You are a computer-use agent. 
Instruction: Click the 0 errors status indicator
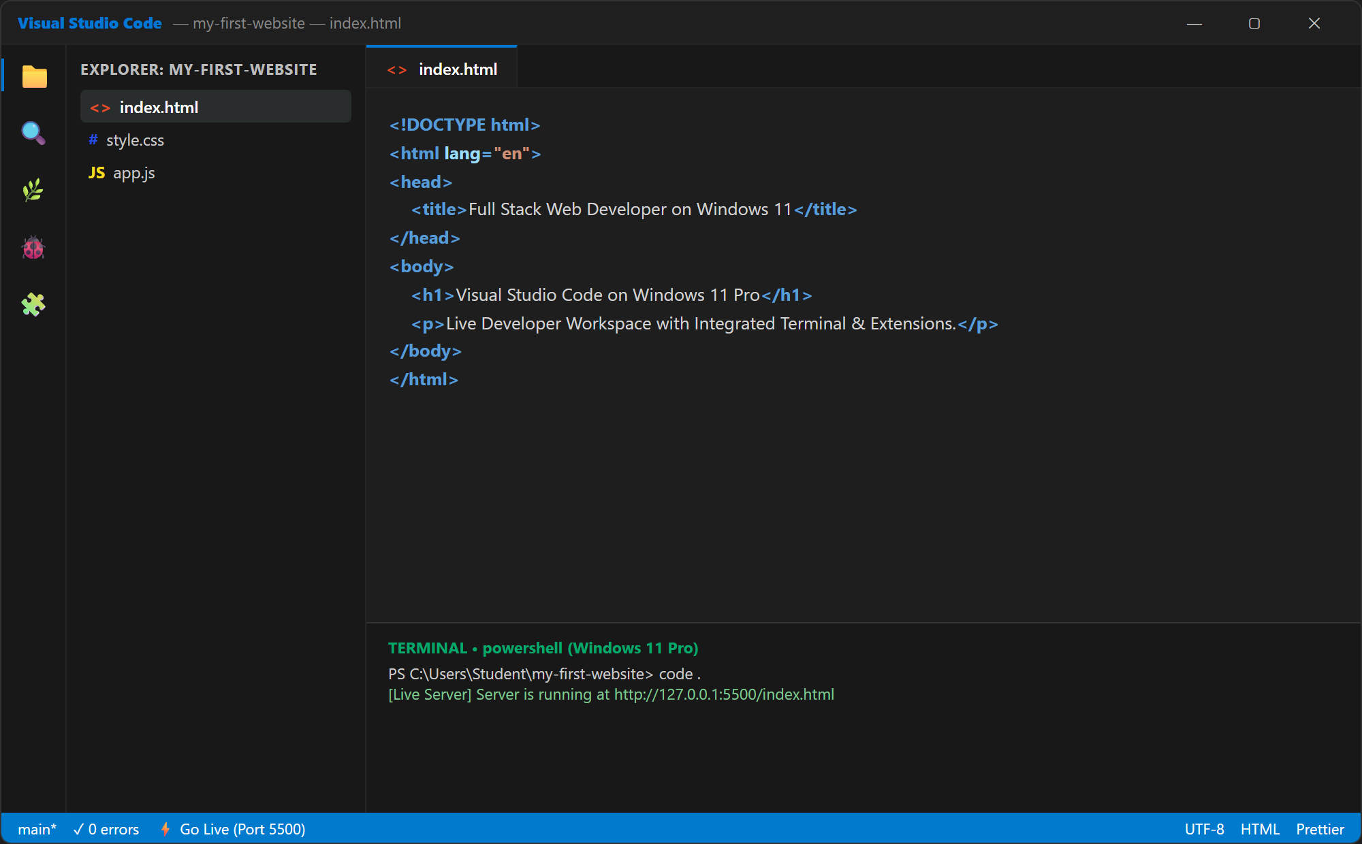click(x=106, y=829)
